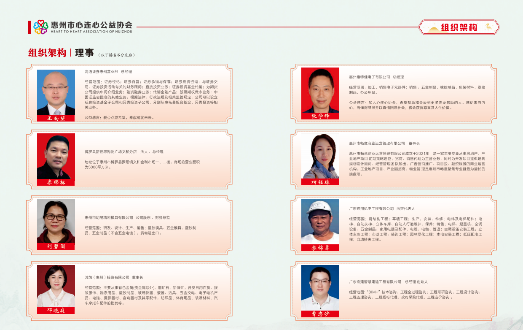Image resolution: width=523 pixels, height=330 pixels.
Task: Click 海通证券惠州营业部 总经理 title line
Action: point(108,72)
